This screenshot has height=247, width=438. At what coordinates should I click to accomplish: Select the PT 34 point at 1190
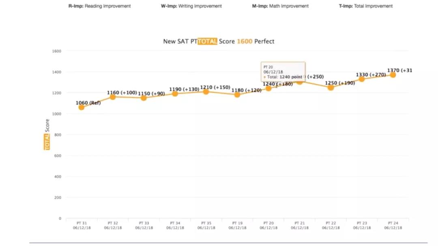coord(175,94)
